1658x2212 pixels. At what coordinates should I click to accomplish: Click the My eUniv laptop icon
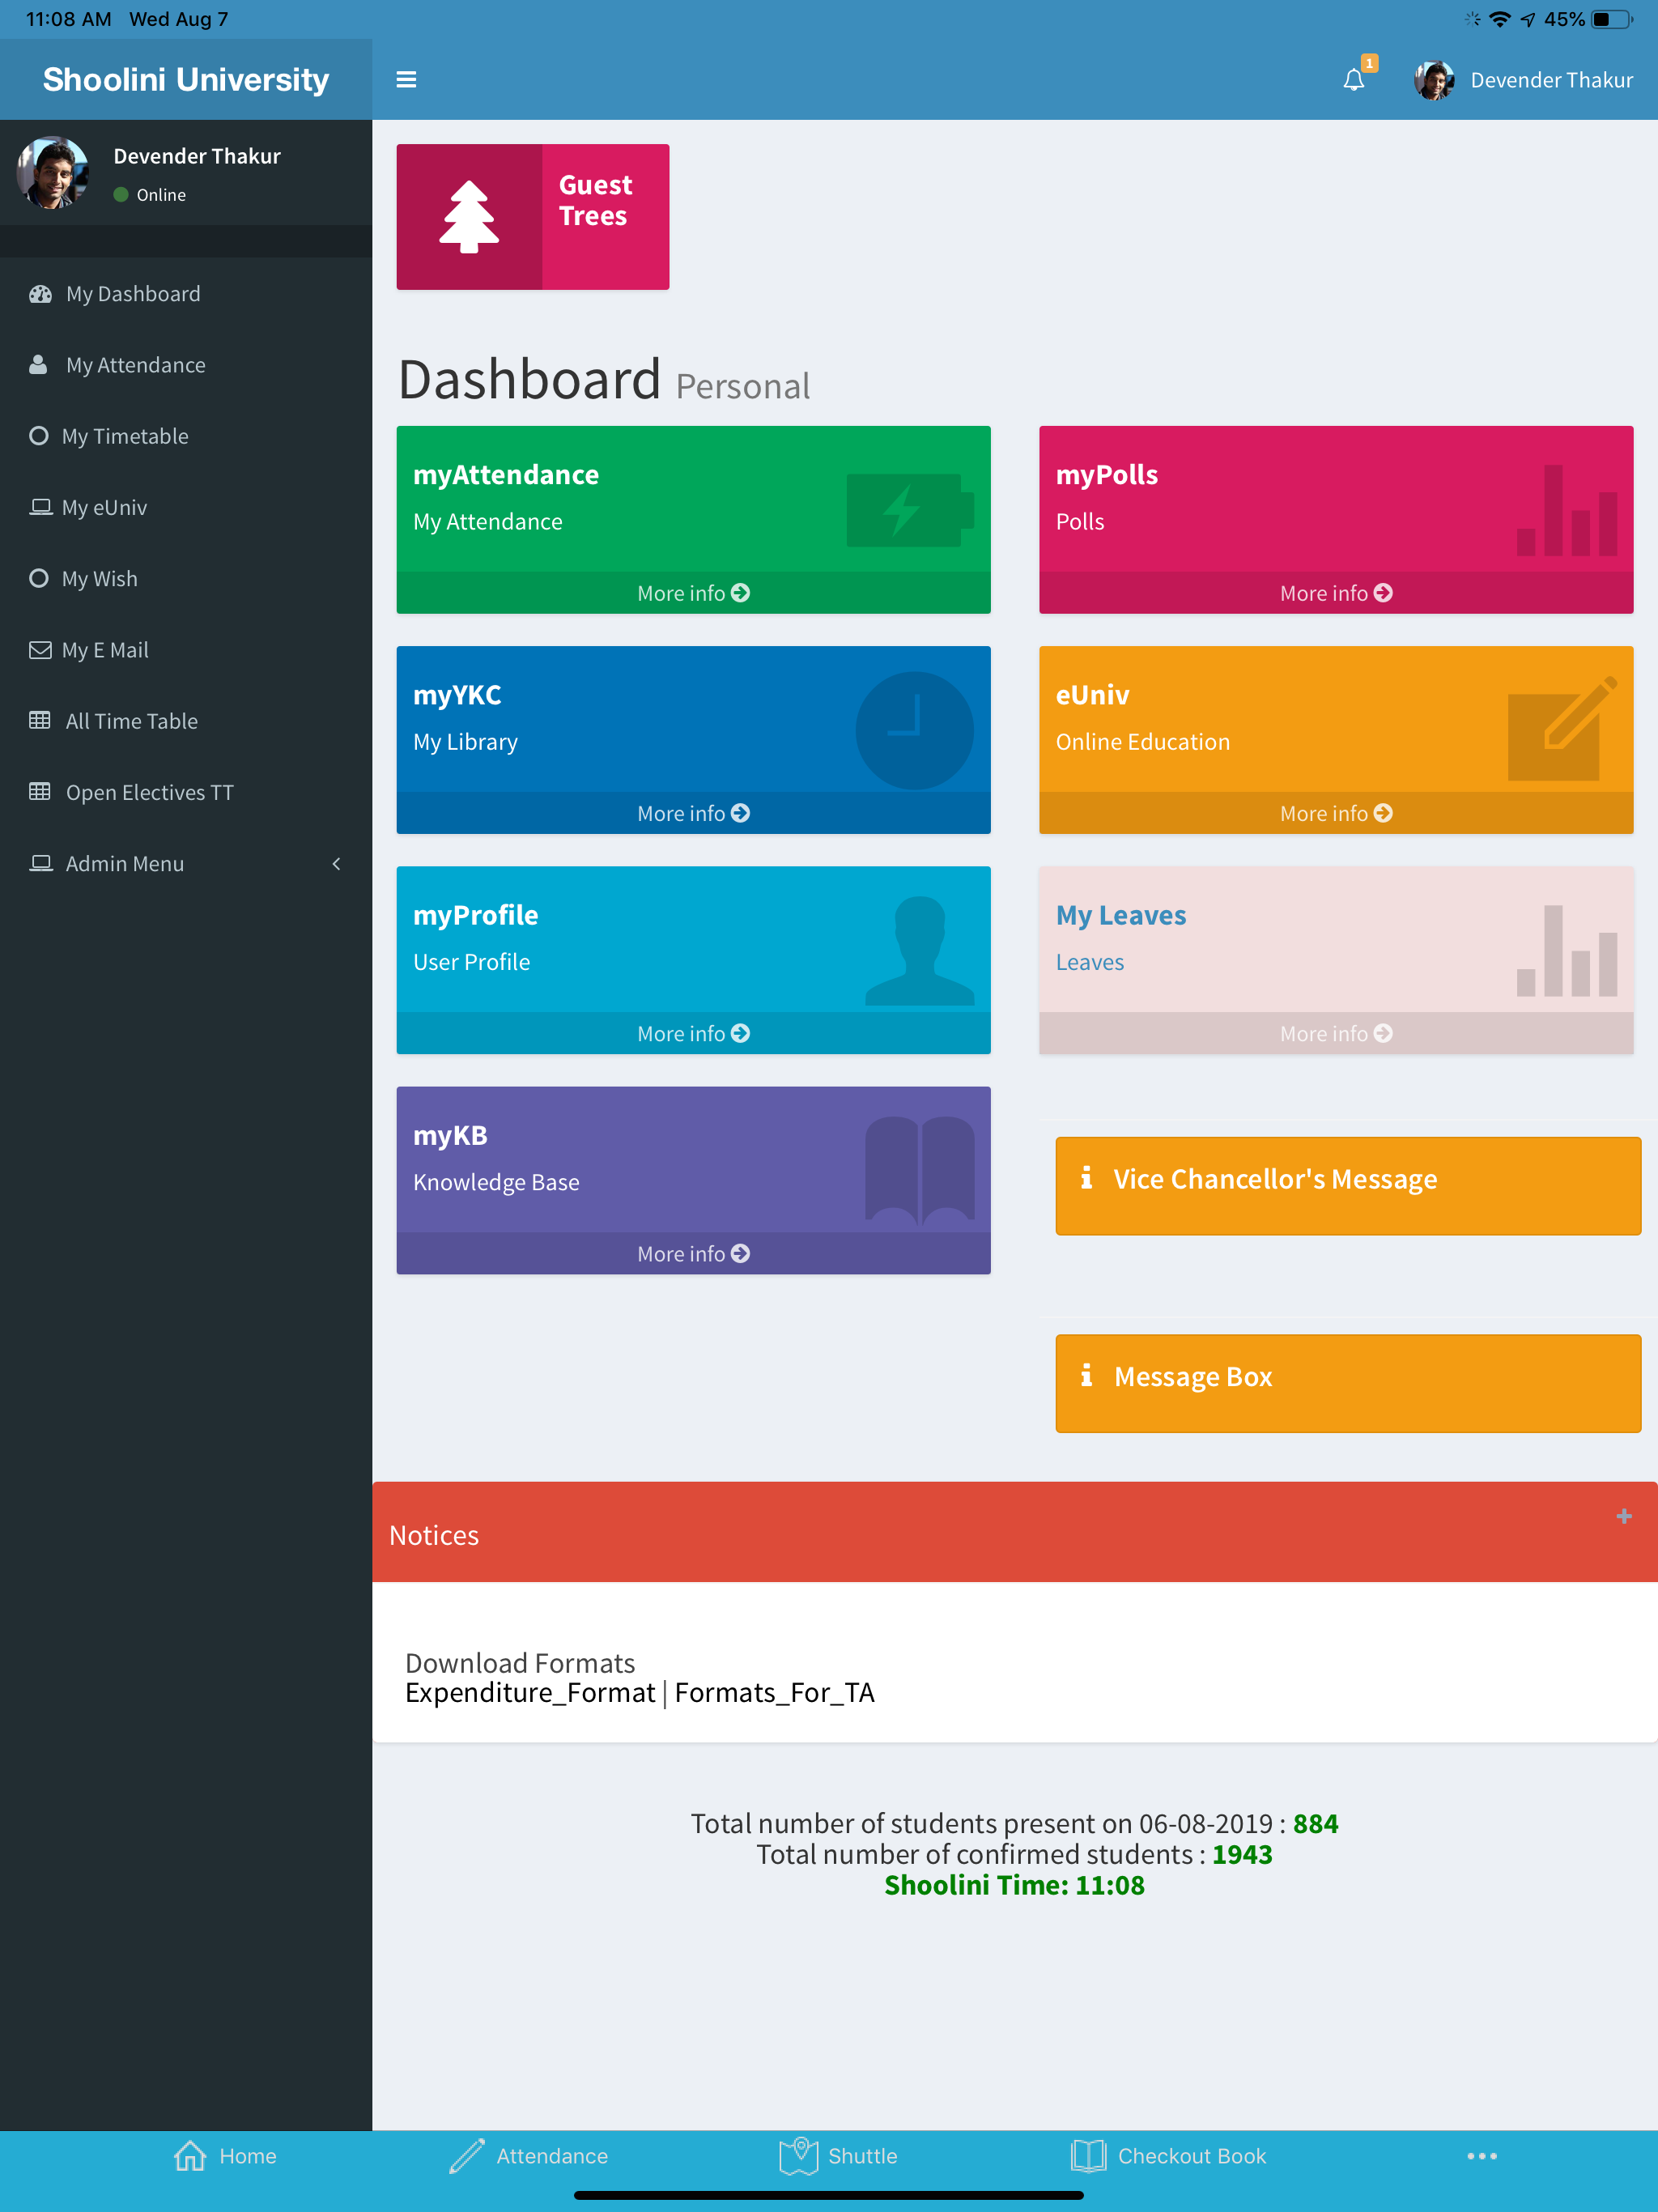(x=40, y=507)
